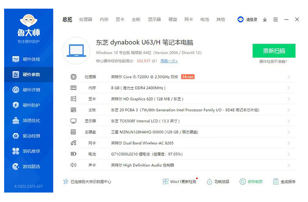Open 游戏精选 pac-man icon in sidebar

point(16,166)
